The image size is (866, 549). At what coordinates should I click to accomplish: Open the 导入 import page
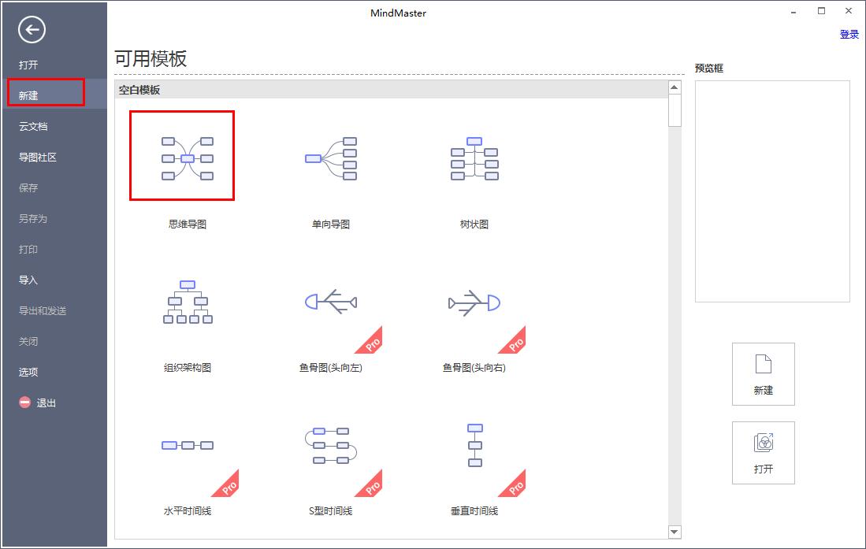click(28, 280)
